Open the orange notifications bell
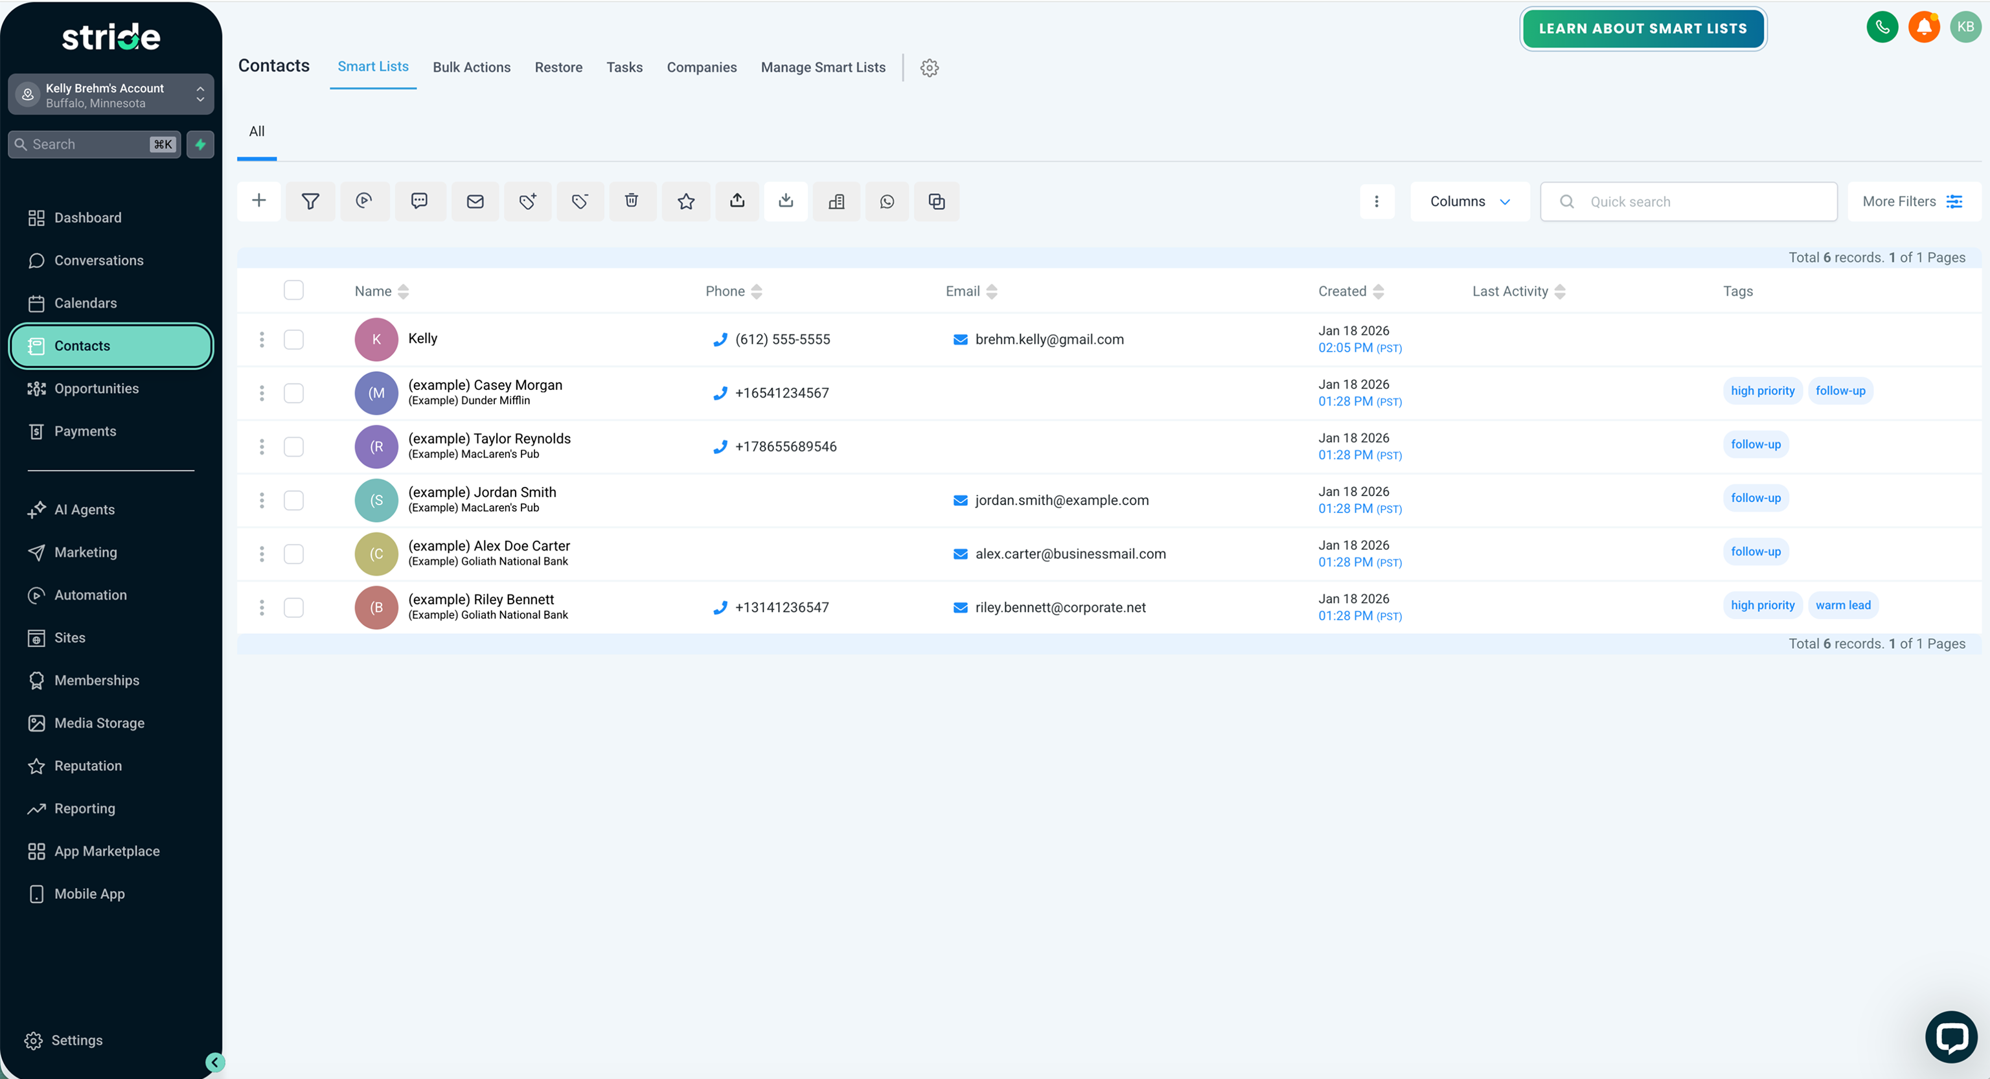Viewport: 1990px width, 1079px height. click(1925, 27)
